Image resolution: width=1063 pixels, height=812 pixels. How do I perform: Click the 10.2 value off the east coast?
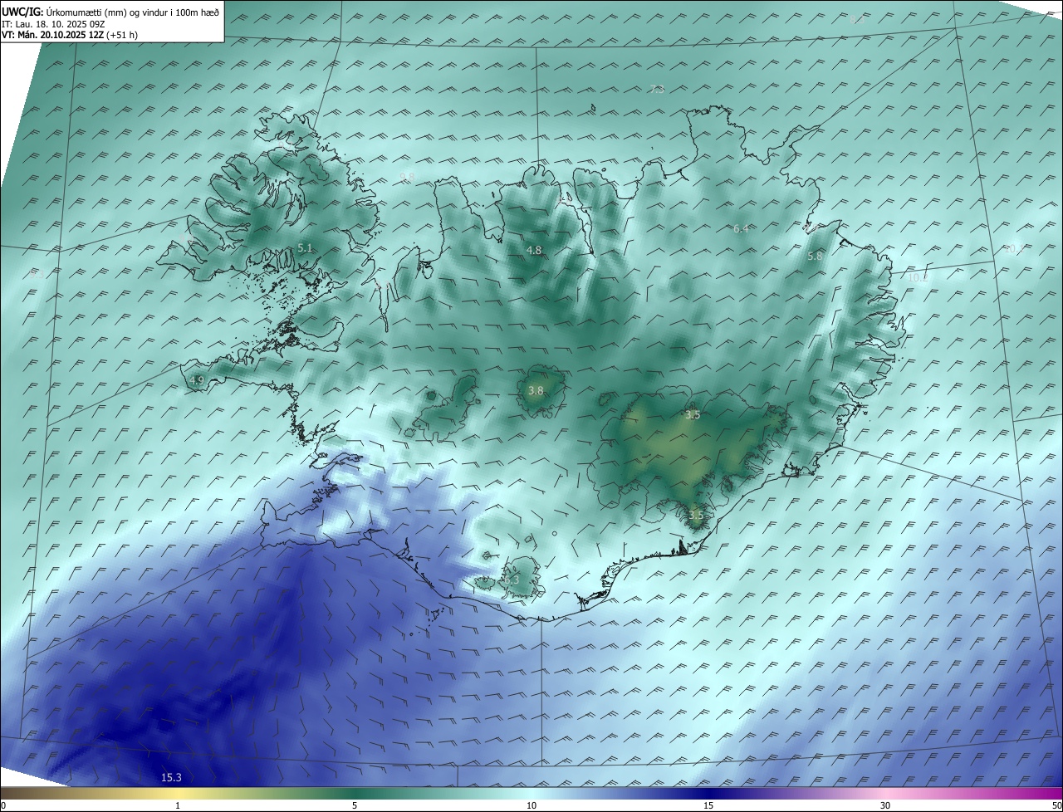[916, 277]
